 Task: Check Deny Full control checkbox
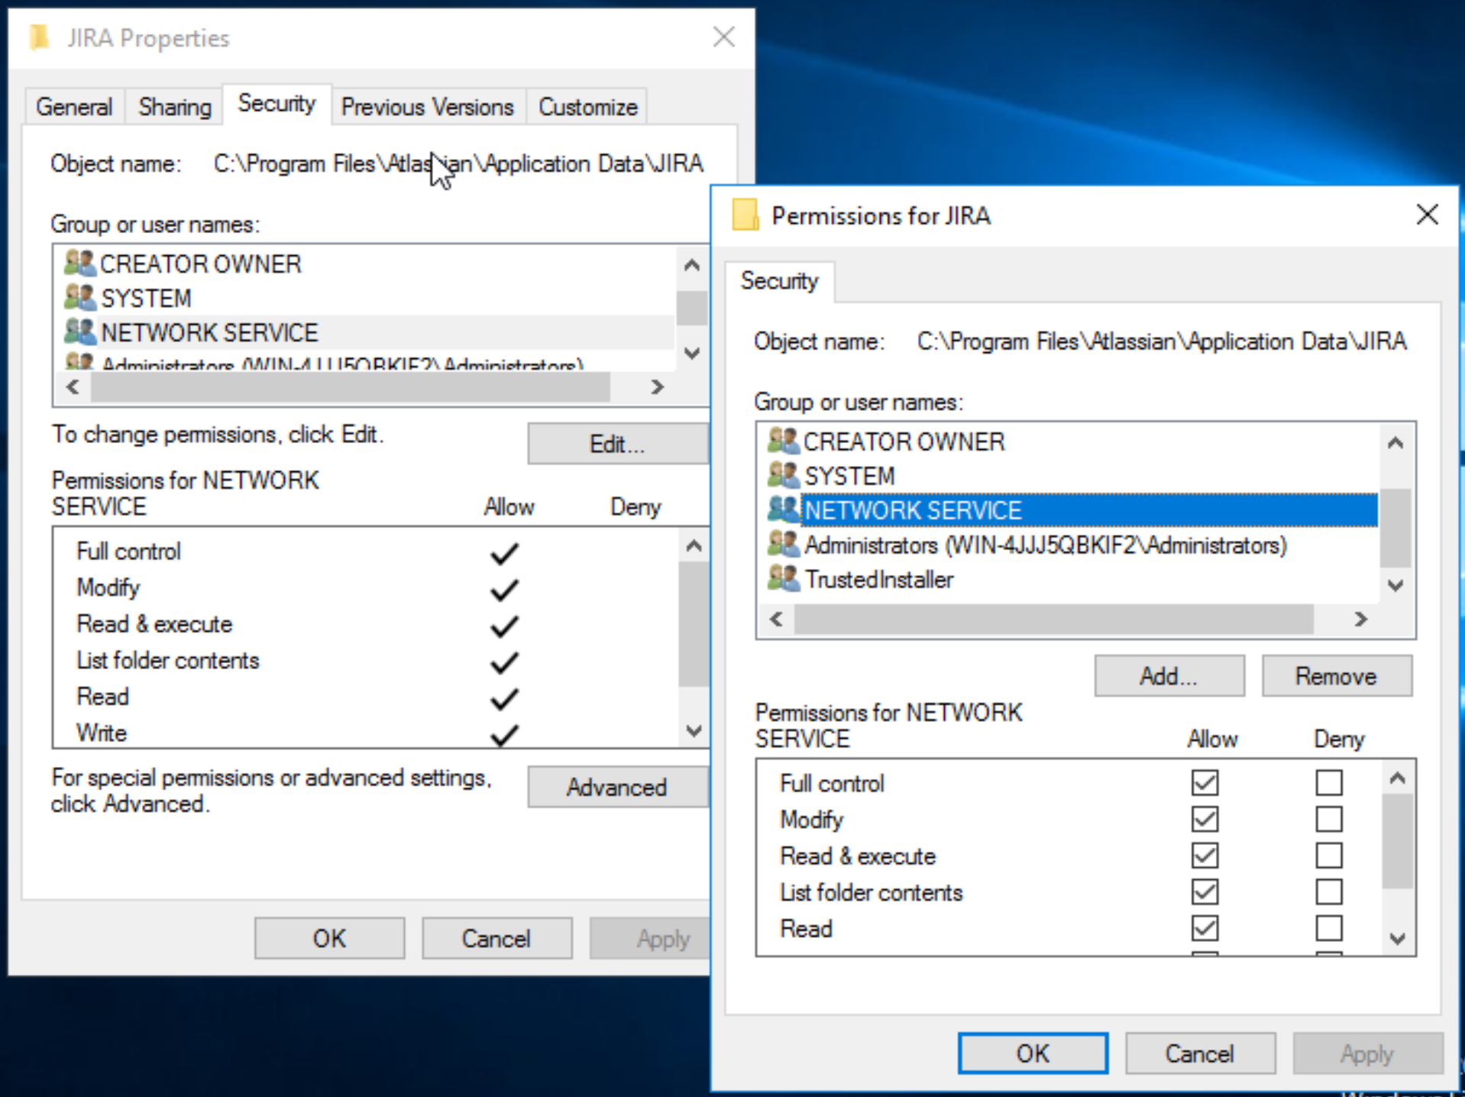[1329, 782]
